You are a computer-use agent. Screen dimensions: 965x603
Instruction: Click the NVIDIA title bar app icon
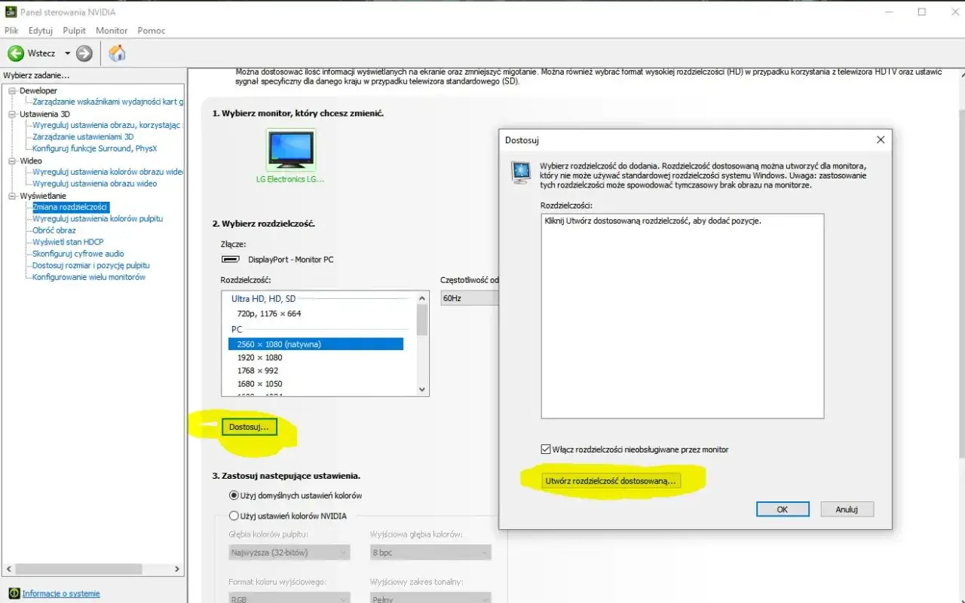pyautogui.click(x=11, y=12)
